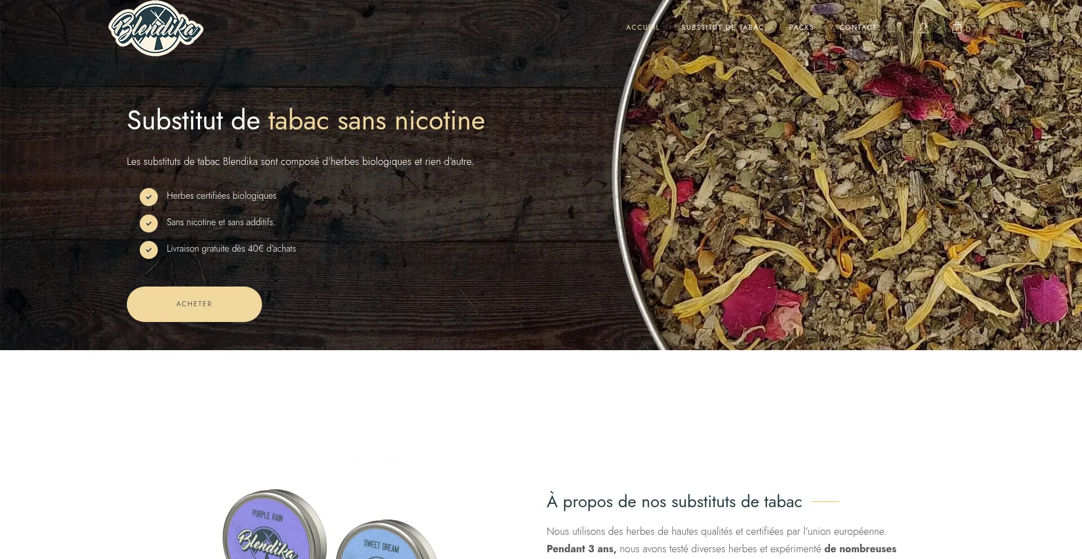Click the 'Substitut de tabac sans nicotine' headline

pos(306,120)
